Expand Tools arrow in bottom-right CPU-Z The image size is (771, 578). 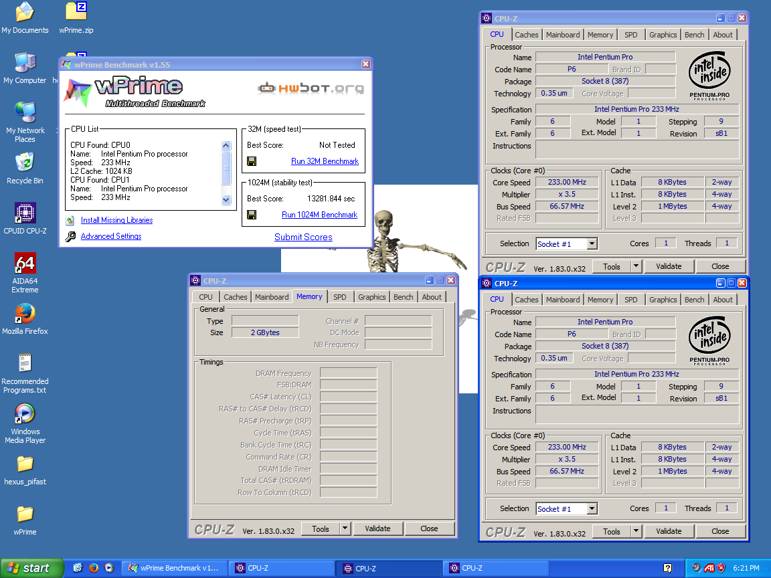(636, 531)
